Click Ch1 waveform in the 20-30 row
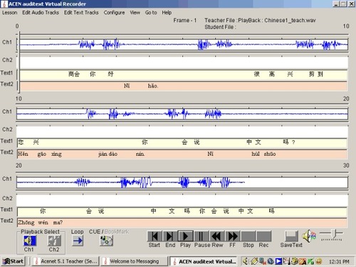 [182, 182]
